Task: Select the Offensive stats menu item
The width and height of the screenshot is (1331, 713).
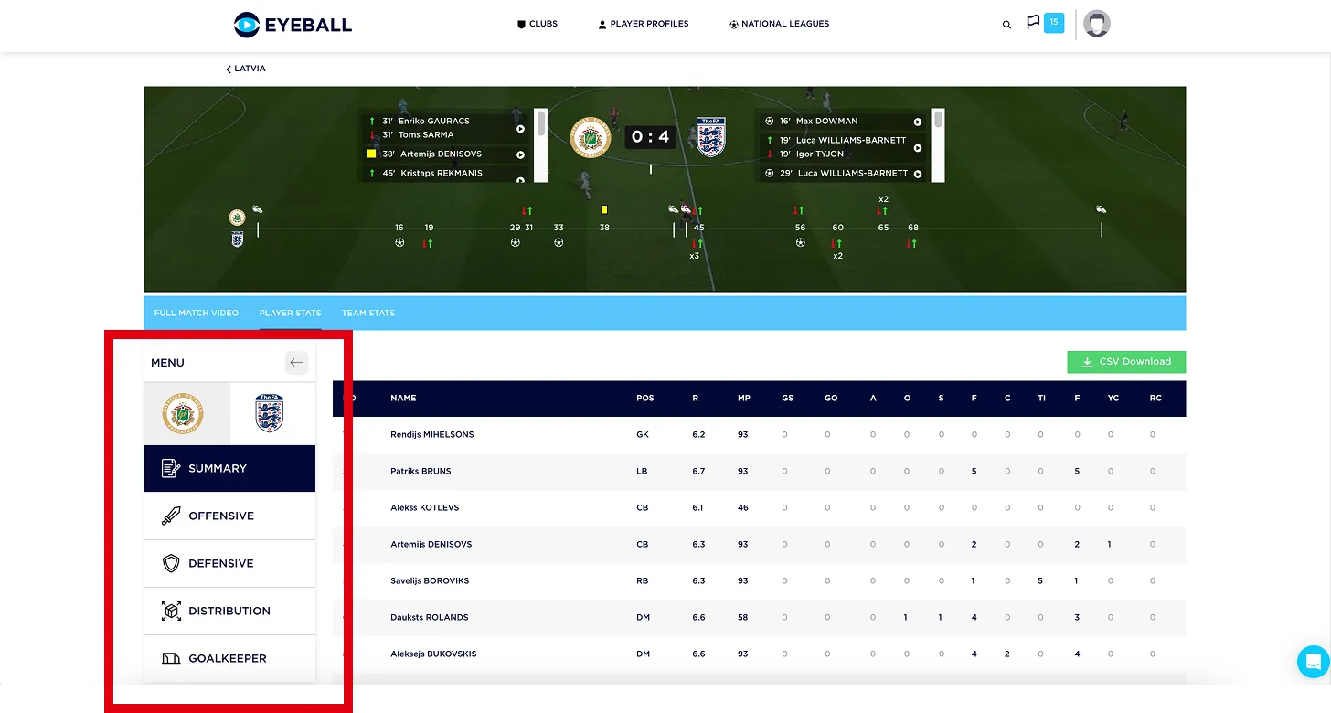Action: (229, 516)
